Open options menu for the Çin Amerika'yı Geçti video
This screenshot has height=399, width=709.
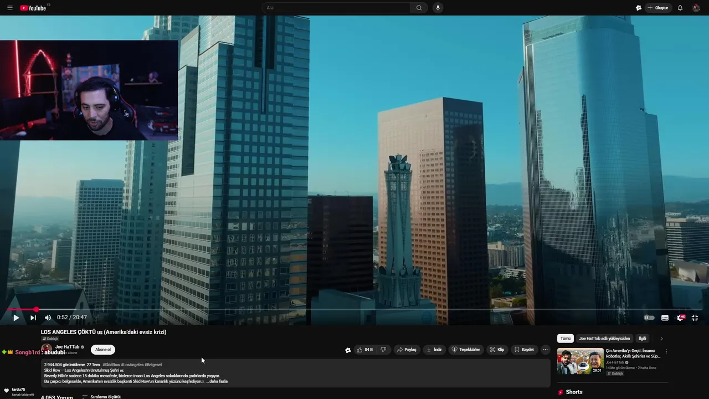click(x=666, y=351)
